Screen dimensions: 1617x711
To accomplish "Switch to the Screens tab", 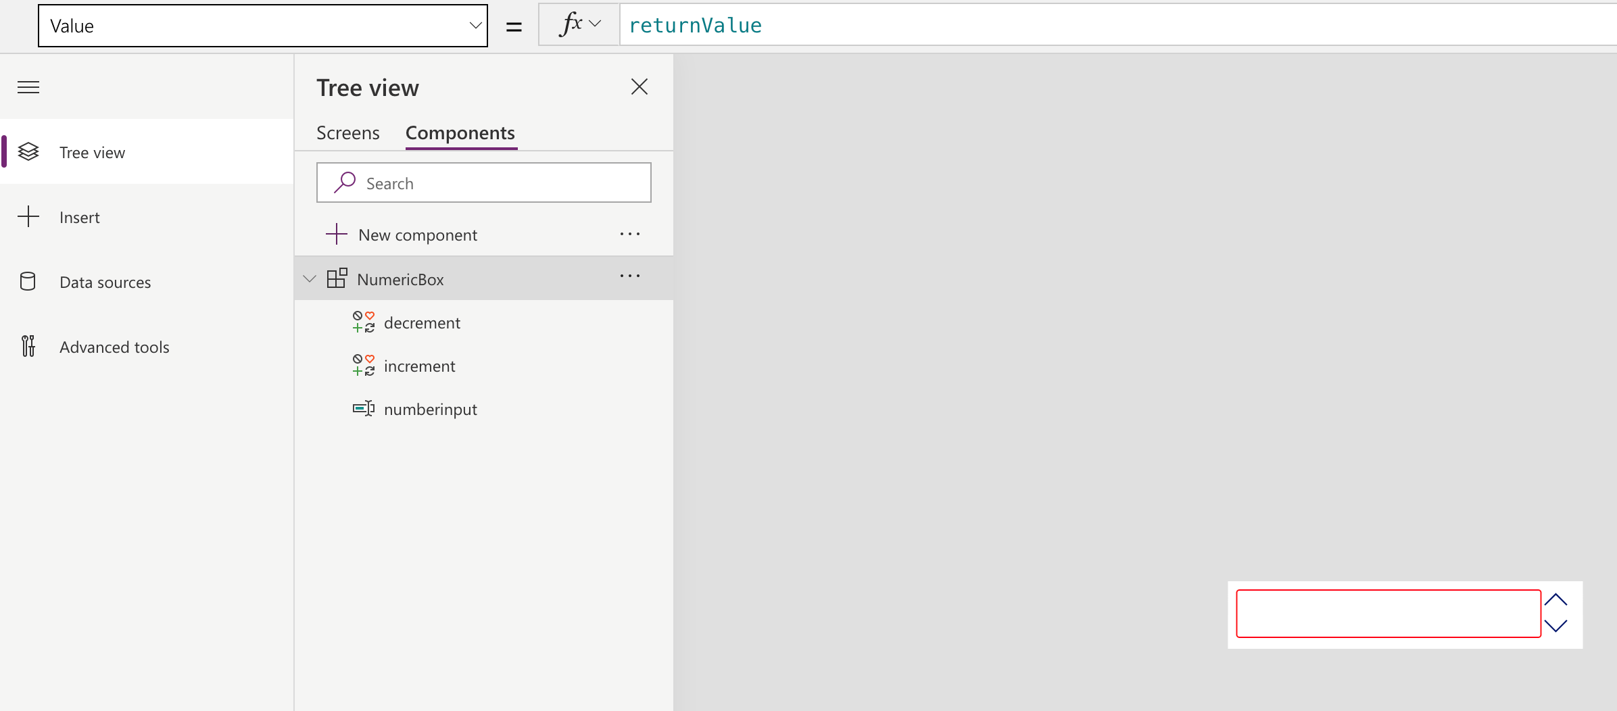I will [348, 132].
